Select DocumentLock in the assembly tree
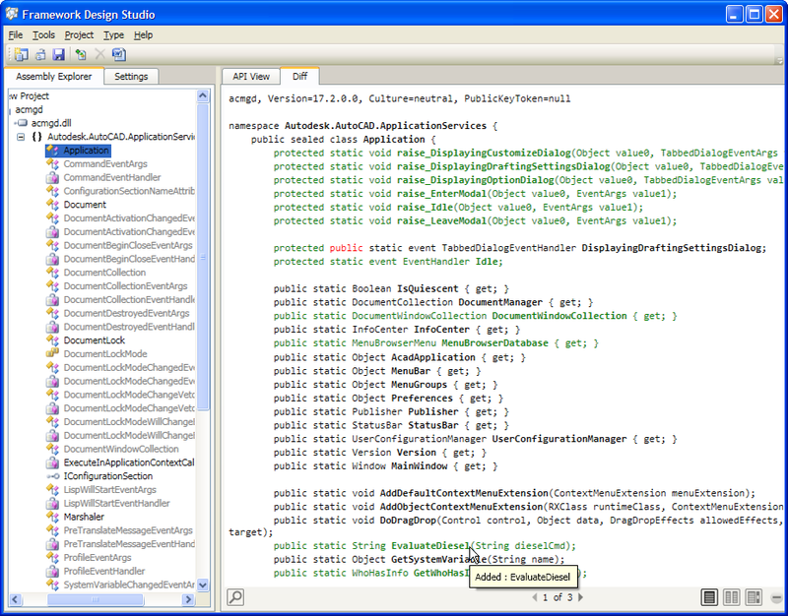 [94, 340]
